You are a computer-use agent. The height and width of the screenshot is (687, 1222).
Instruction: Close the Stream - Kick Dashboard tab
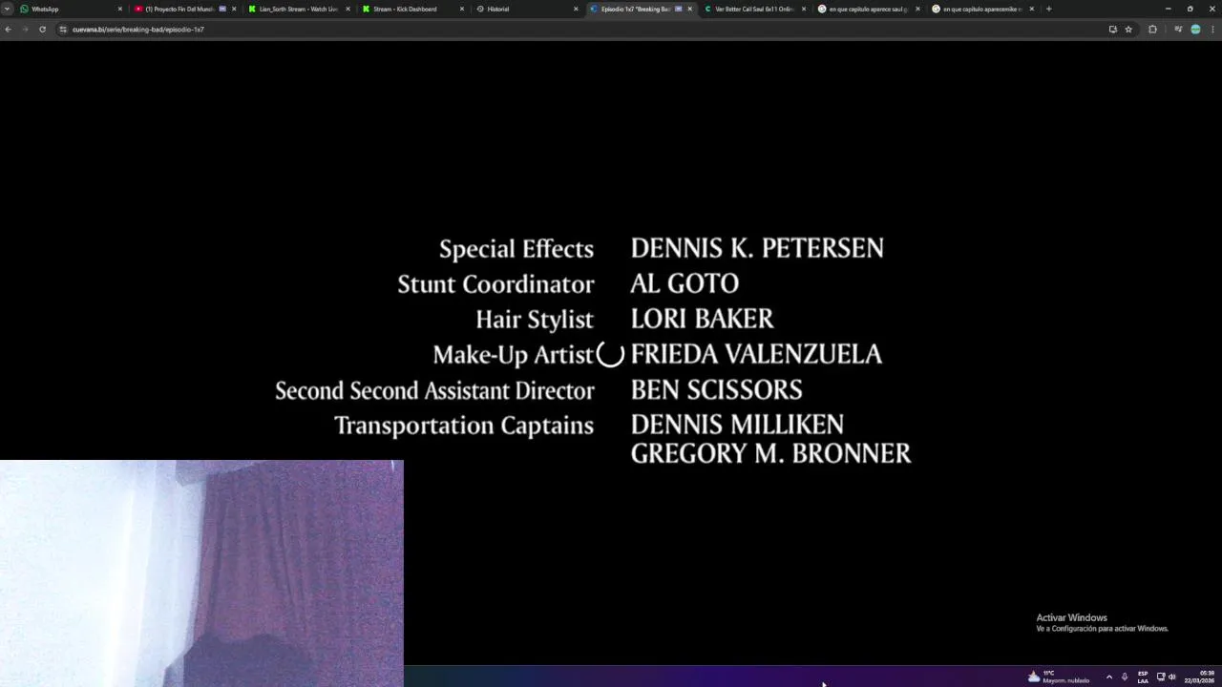pos(462,9)
